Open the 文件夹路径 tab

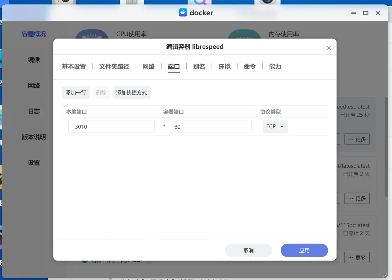pyautogui.click(x=114, y=67)
